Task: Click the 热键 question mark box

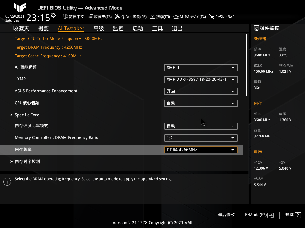Action: (x=298, y=215)
